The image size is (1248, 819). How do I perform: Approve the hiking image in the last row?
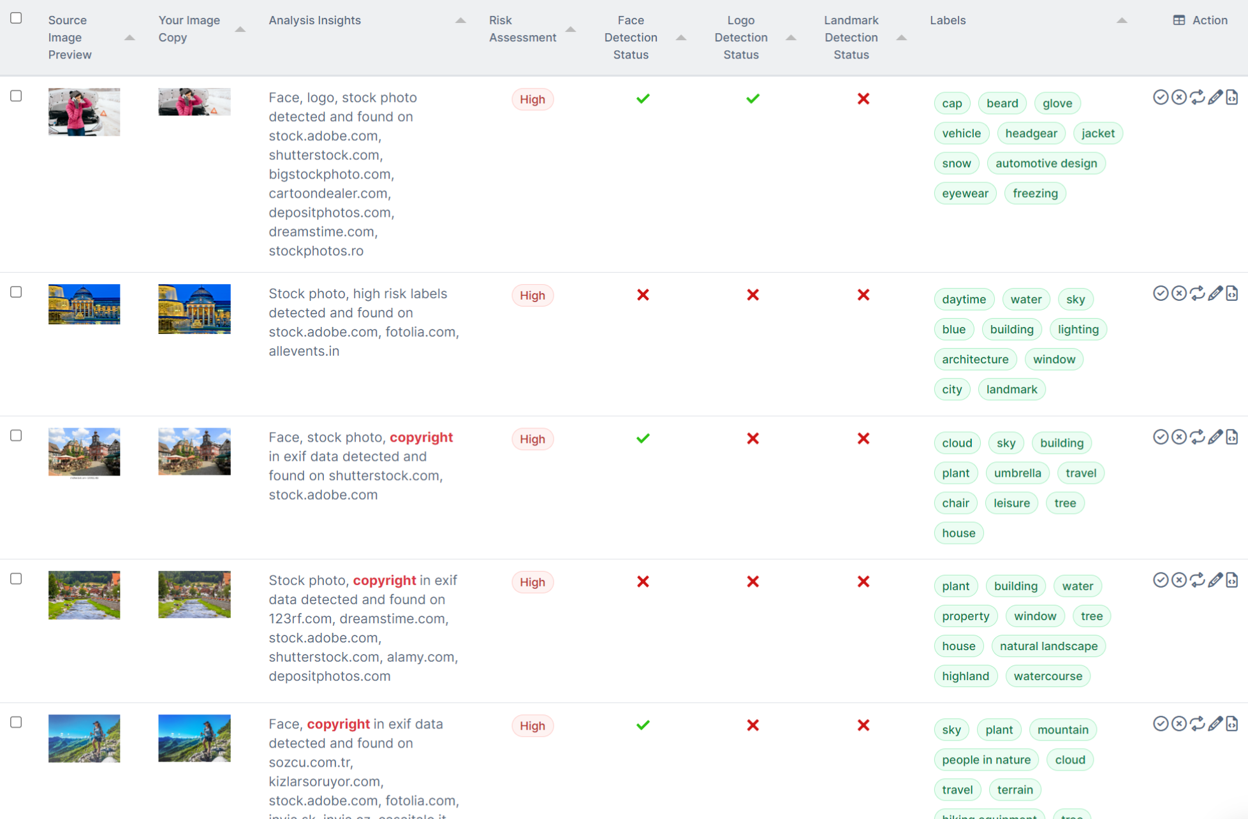[1161, 724]
